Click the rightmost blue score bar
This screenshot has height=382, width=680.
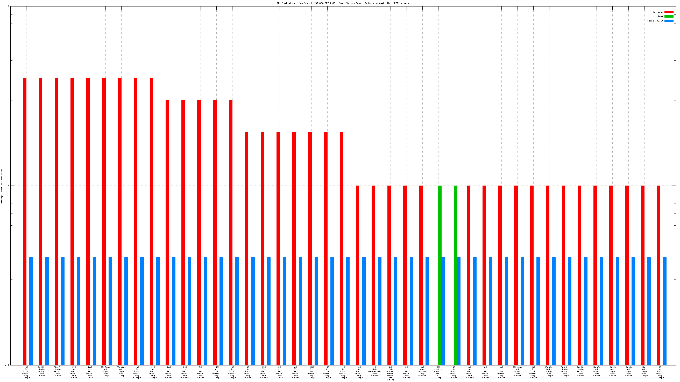tap(665, 311)
